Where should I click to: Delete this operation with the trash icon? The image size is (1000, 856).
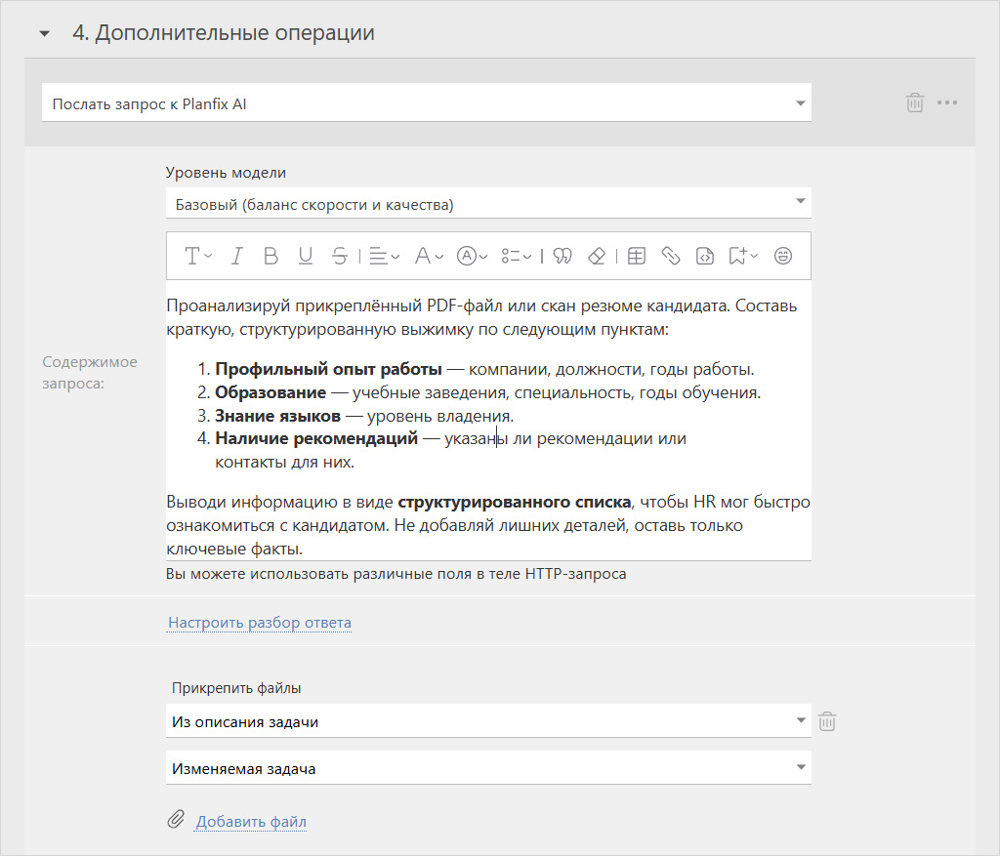point(915,102)
